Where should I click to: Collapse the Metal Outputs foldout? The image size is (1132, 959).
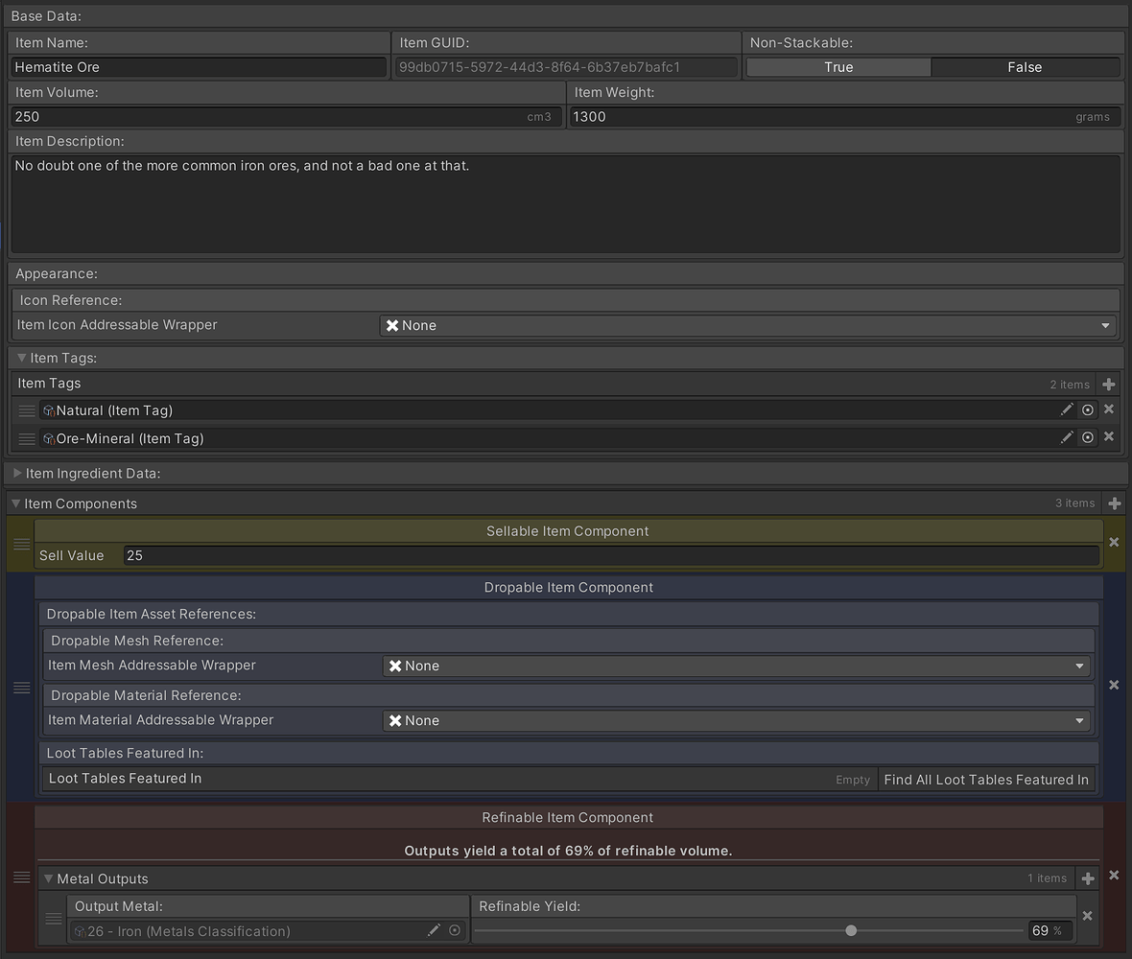tap(48, 878)
